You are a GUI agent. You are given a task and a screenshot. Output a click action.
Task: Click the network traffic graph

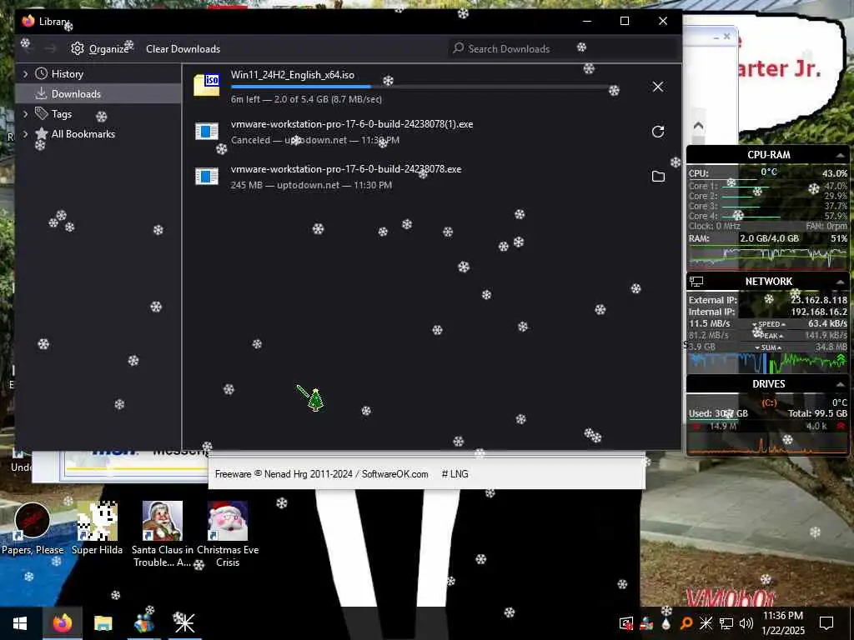pyautogui.click(x=768, y=363)
